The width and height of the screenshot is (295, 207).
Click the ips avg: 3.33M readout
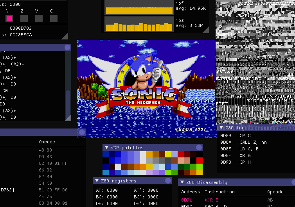point(190,25)
